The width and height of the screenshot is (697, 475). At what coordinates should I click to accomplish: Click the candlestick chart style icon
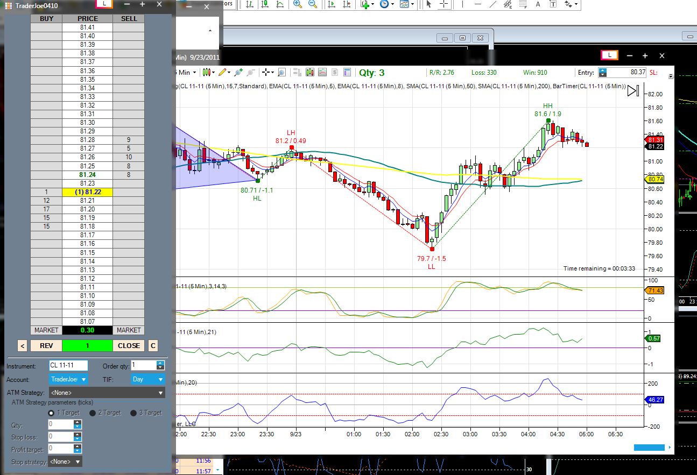coord(207,72)
